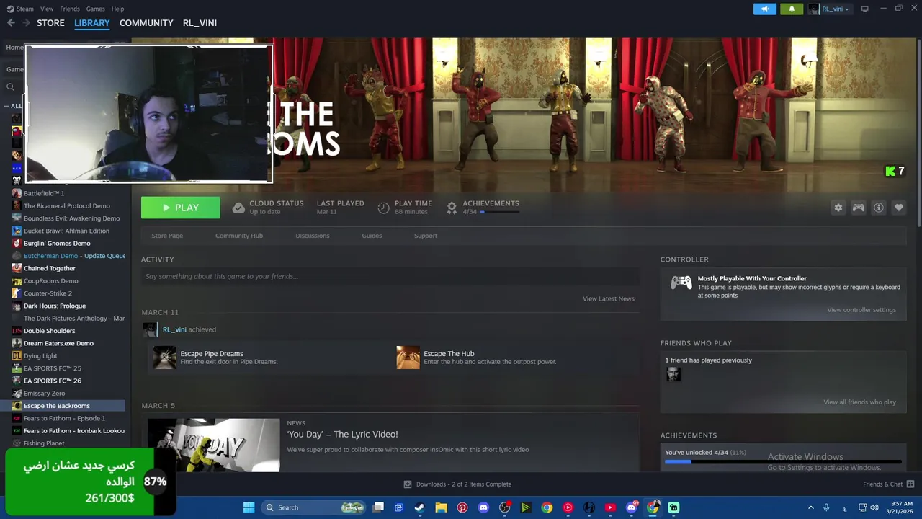Viewport: 922px width, 519px height.
Task: Open Friends & Chat
Action: 888,484
